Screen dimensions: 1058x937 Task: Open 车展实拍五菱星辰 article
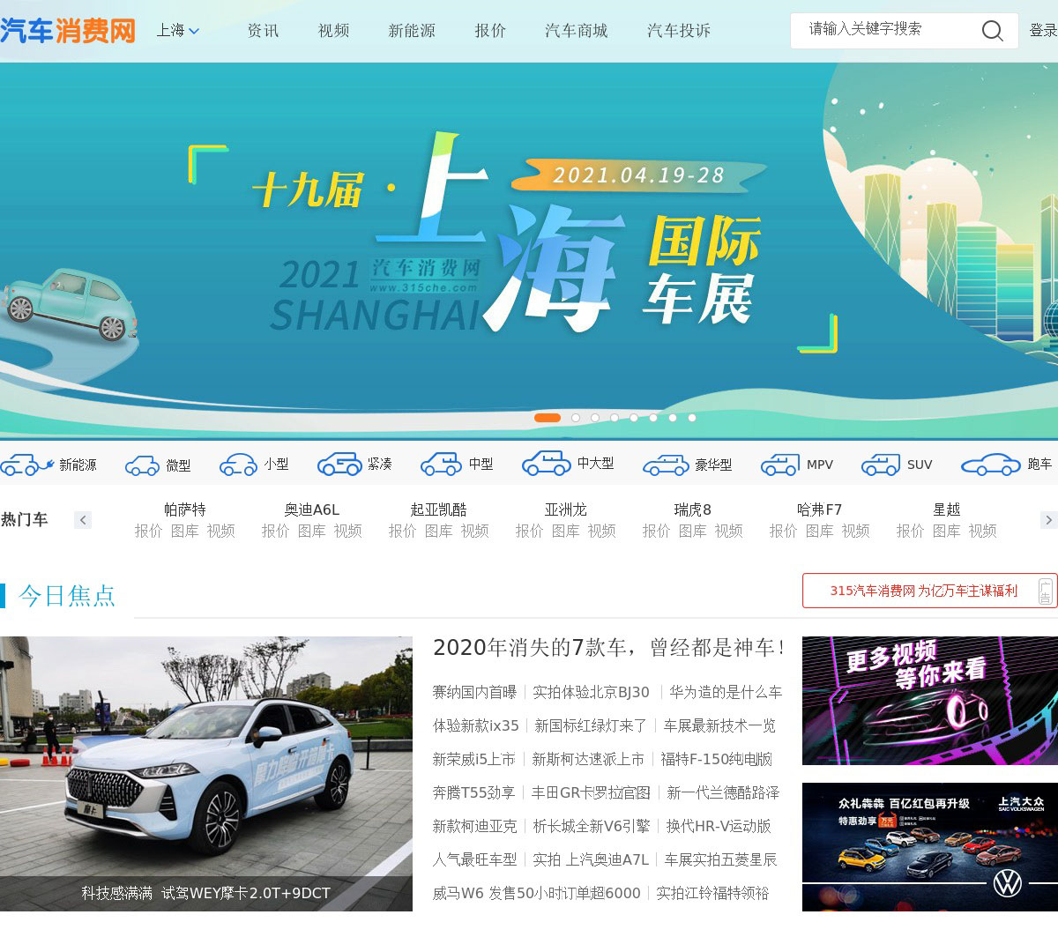pos(720,859)
